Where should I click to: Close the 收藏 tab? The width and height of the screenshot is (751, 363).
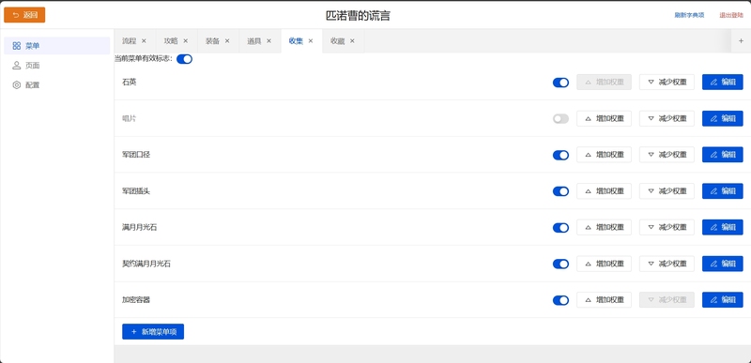pyautogui.click(x=352, y=41)
